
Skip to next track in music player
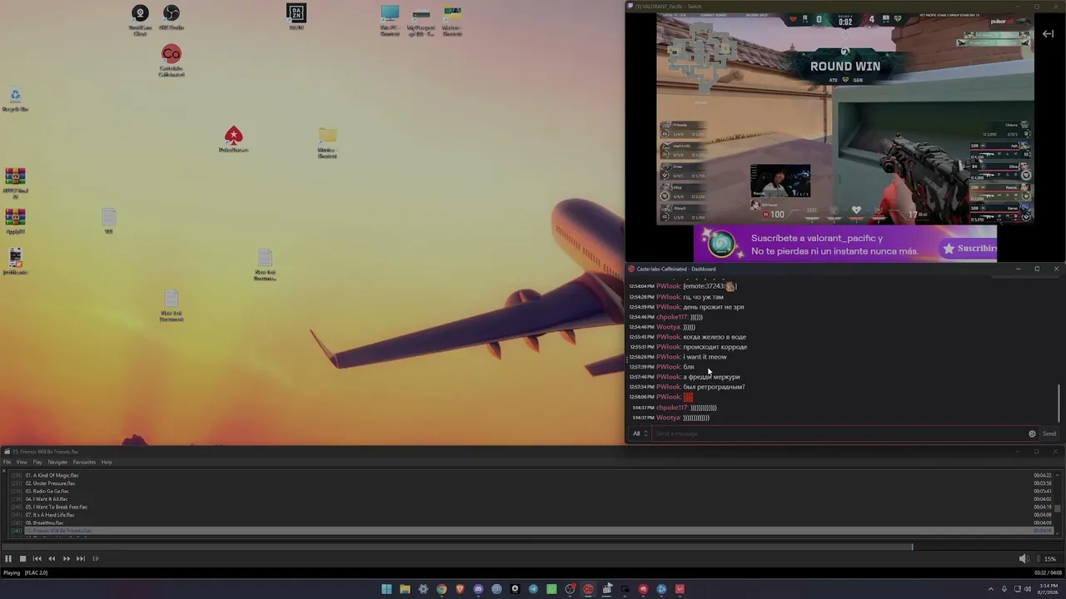pyautogui.click(x=81, y=559)
